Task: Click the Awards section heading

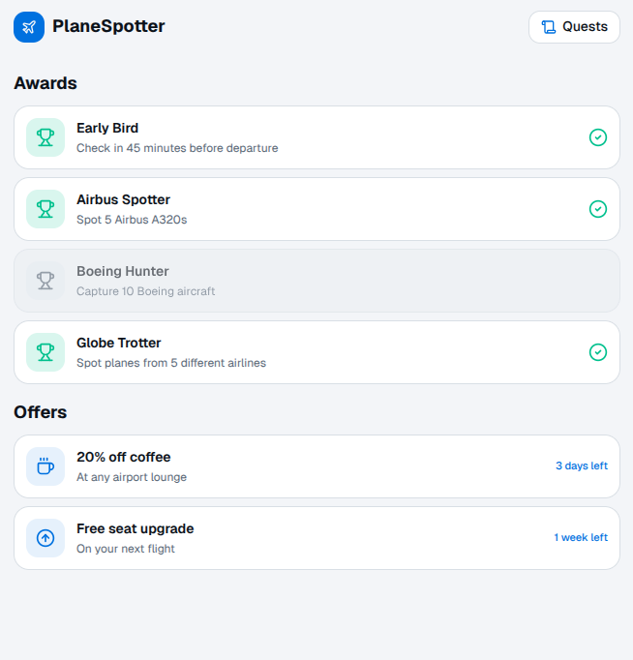Action: pyautogui.click(x=45, y=83)
